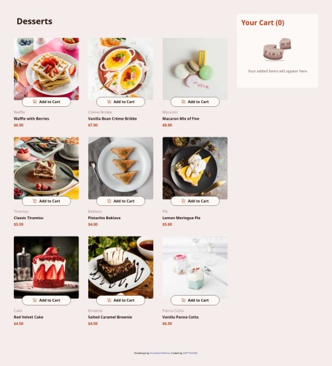Image resolution: width=332 pixels, height=366 pixels.
Task: Click the Classic Tiramisu product title
Action: coord(29,218)
